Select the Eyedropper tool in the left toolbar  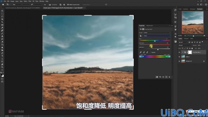pyautogui.click(x=2, y=27)
